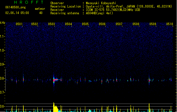Click the tall yellow power peak at 0503

coord(55,107)
